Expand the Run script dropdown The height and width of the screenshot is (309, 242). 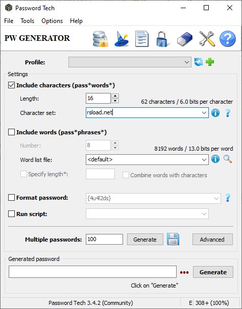pos(204,214)
